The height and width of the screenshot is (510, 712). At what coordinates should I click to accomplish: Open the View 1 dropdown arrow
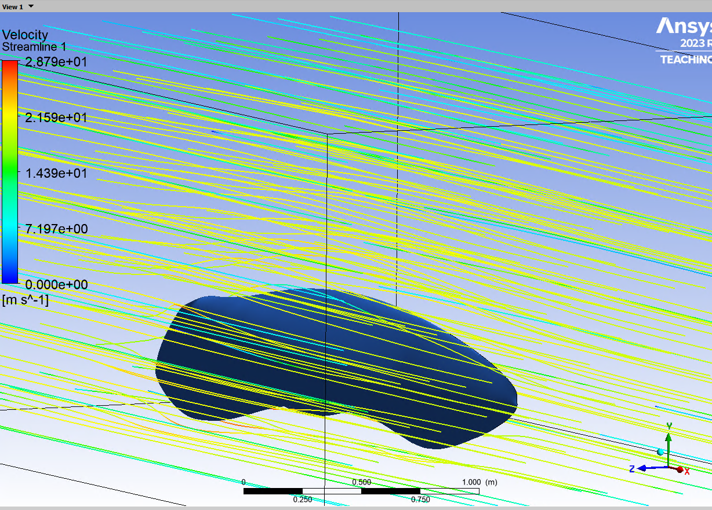(x=31, y=6)
